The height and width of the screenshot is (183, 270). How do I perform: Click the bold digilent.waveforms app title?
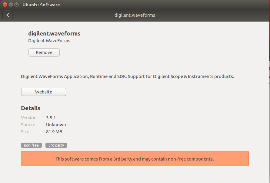coord(54,33)
